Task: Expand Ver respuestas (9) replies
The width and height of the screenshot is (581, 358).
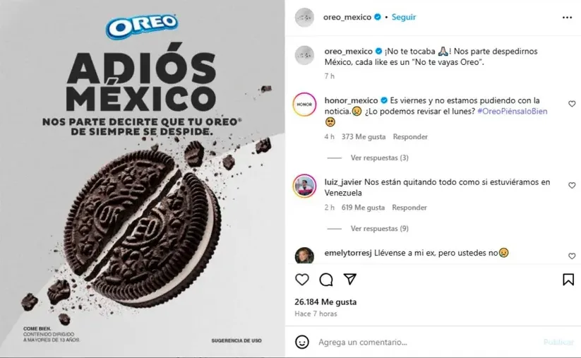Action: coord(379,229)
